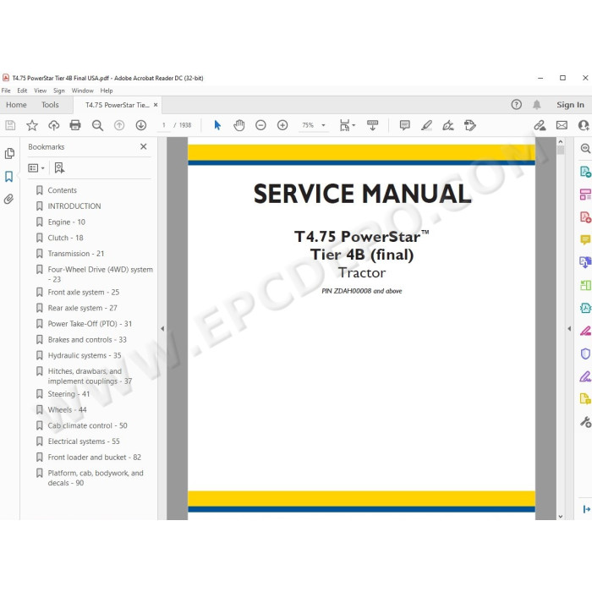Open the Find text magnifier tool
The height and width of the screenshot is (592, 592).
(x=97, y=125)
